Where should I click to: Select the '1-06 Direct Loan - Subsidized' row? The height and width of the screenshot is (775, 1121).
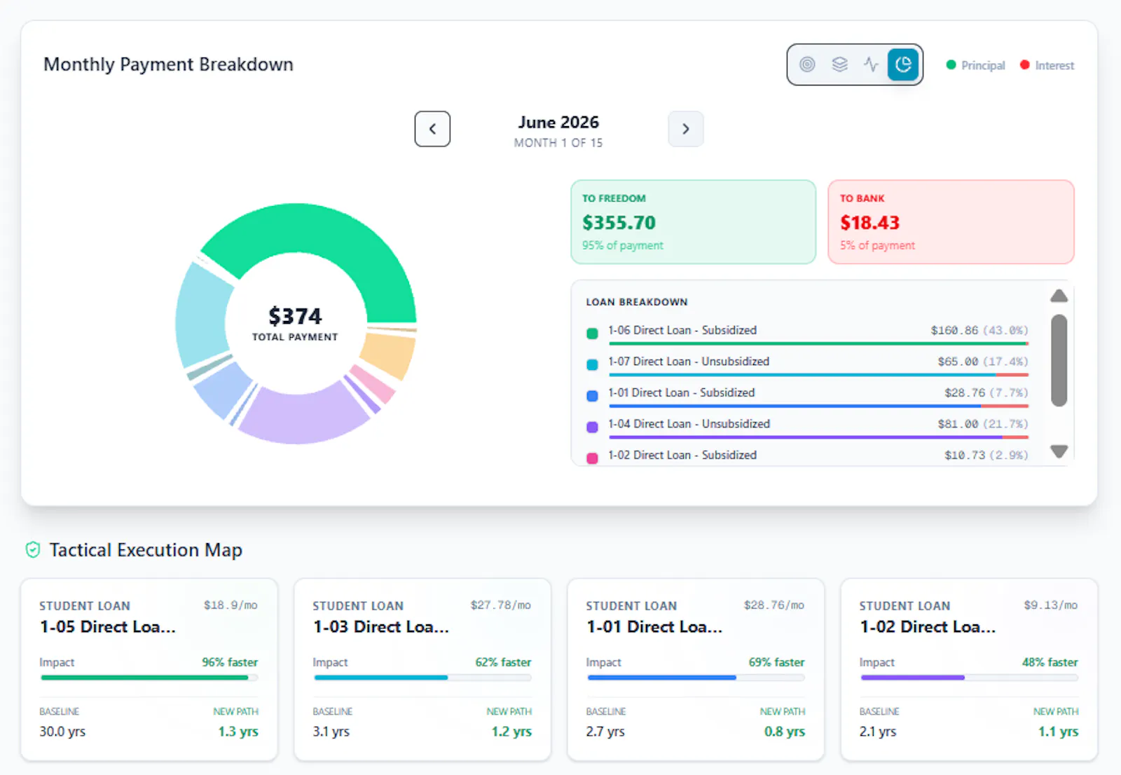(x=807, y=334)
